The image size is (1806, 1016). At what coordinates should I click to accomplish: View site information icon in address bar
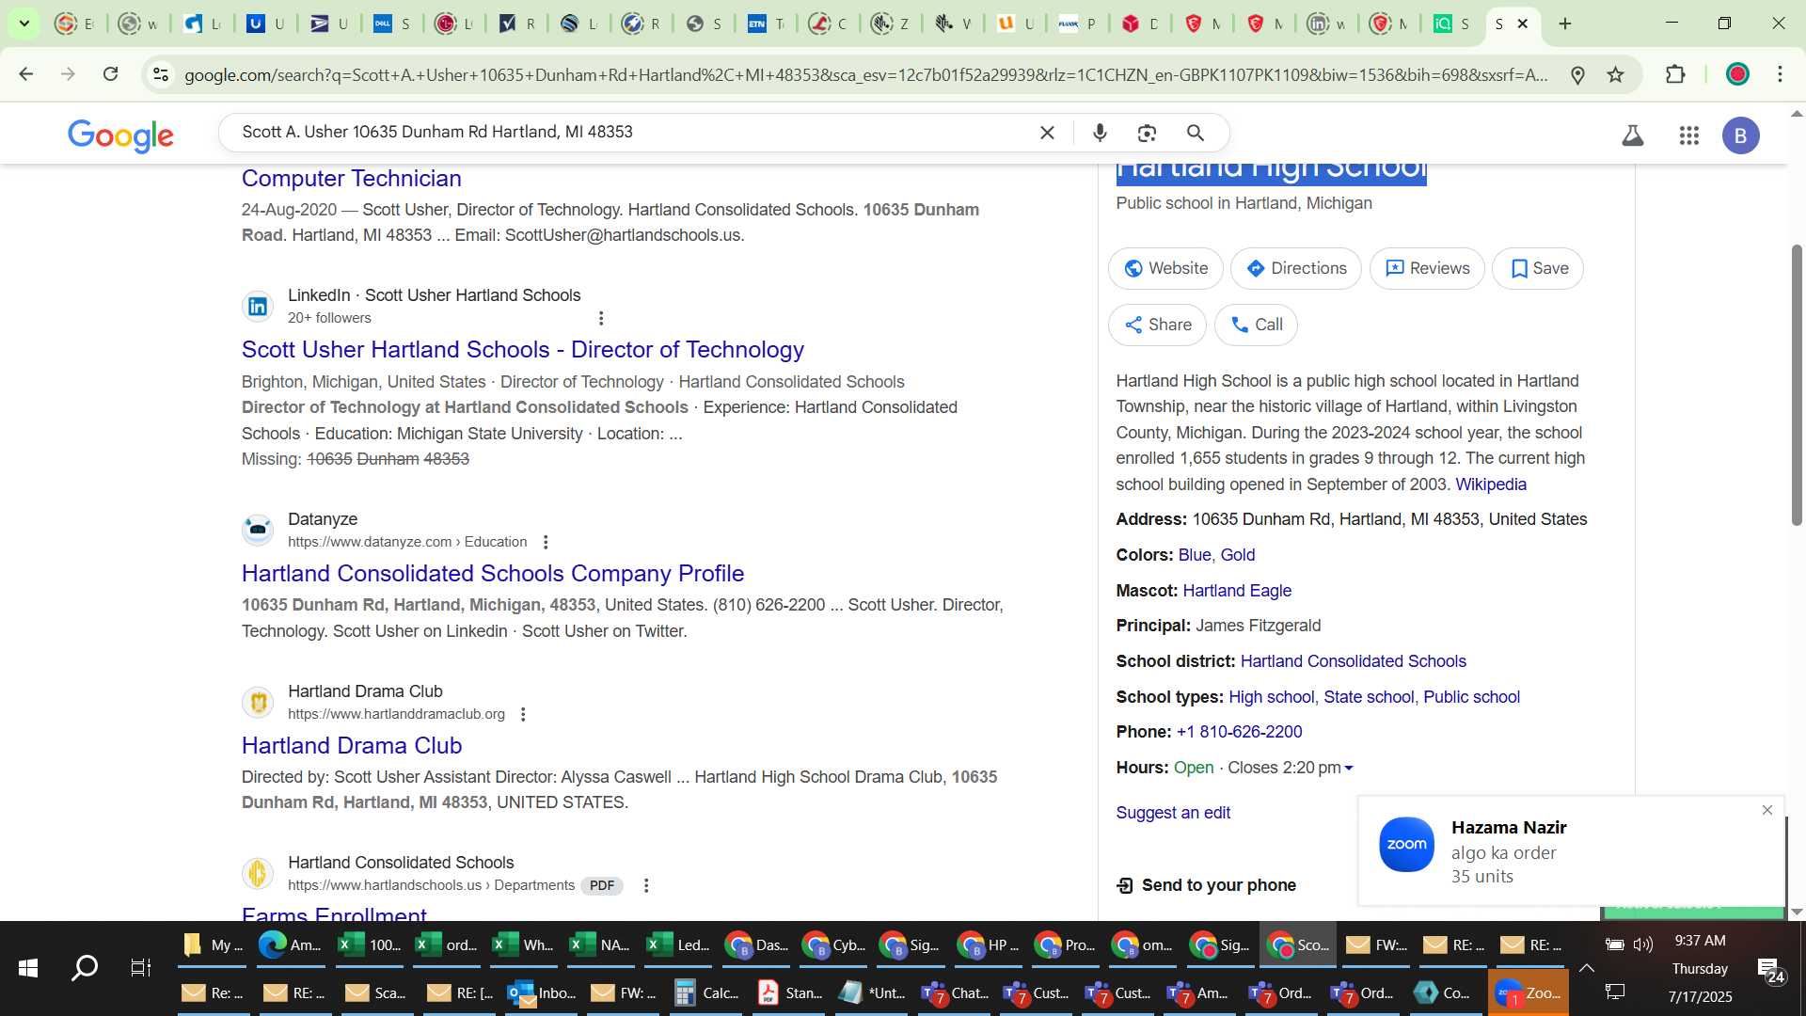[x=161, y=74]
